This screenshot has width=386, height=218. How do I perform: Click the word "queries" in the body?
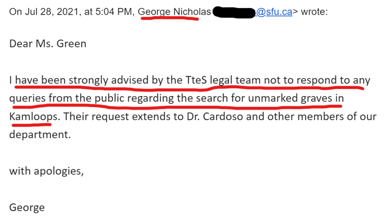point(27,98)
